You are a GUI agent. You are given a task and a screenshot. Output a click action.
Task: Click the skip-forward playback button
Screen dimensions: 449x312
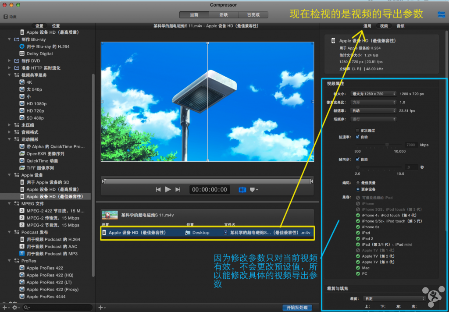pyautogui.click(x=178, y=189)
